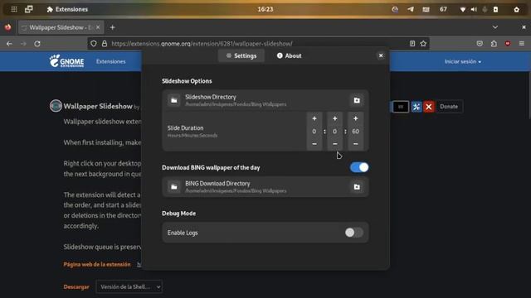Click the keyboard indicator in the top bar
The width and height of the screenshot is (531, 298).
(426, 9)
